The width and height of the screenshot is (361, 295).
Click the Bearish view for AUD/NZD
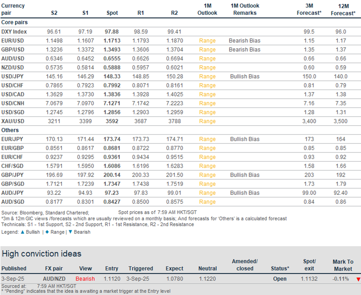tap(85, 279)
